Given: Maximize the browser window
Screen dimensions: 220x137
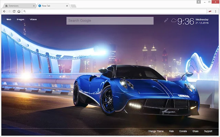Looking at the screenshot, I should point(209,2).
